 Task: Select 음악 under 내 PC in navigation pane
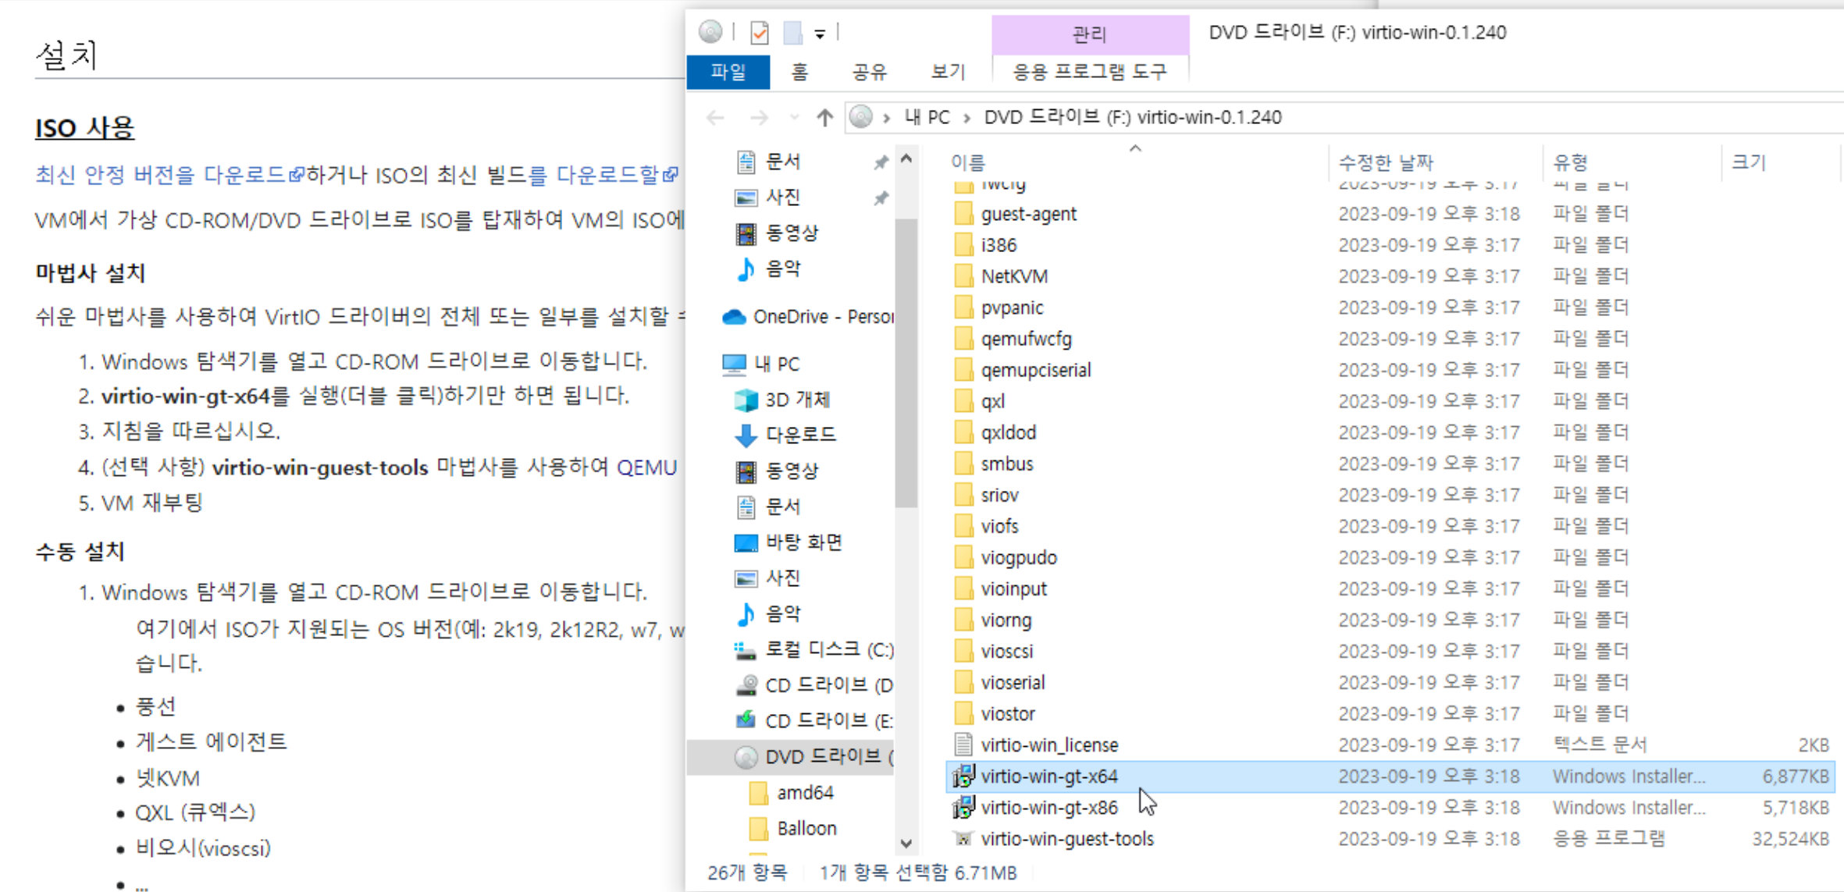[768, 614]
